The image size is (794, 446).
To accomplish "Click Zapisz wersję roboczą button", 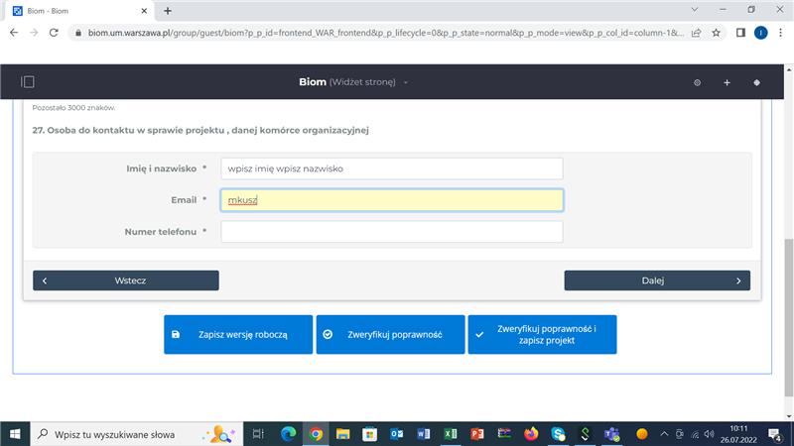I will 238,335.
